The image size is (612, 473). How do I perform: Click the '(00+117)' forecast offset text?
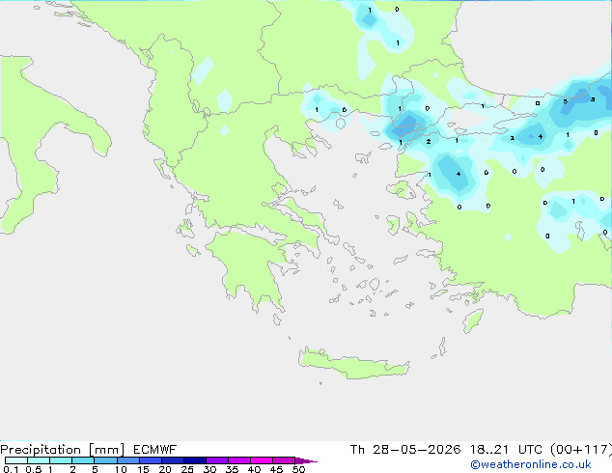(581, 450)
